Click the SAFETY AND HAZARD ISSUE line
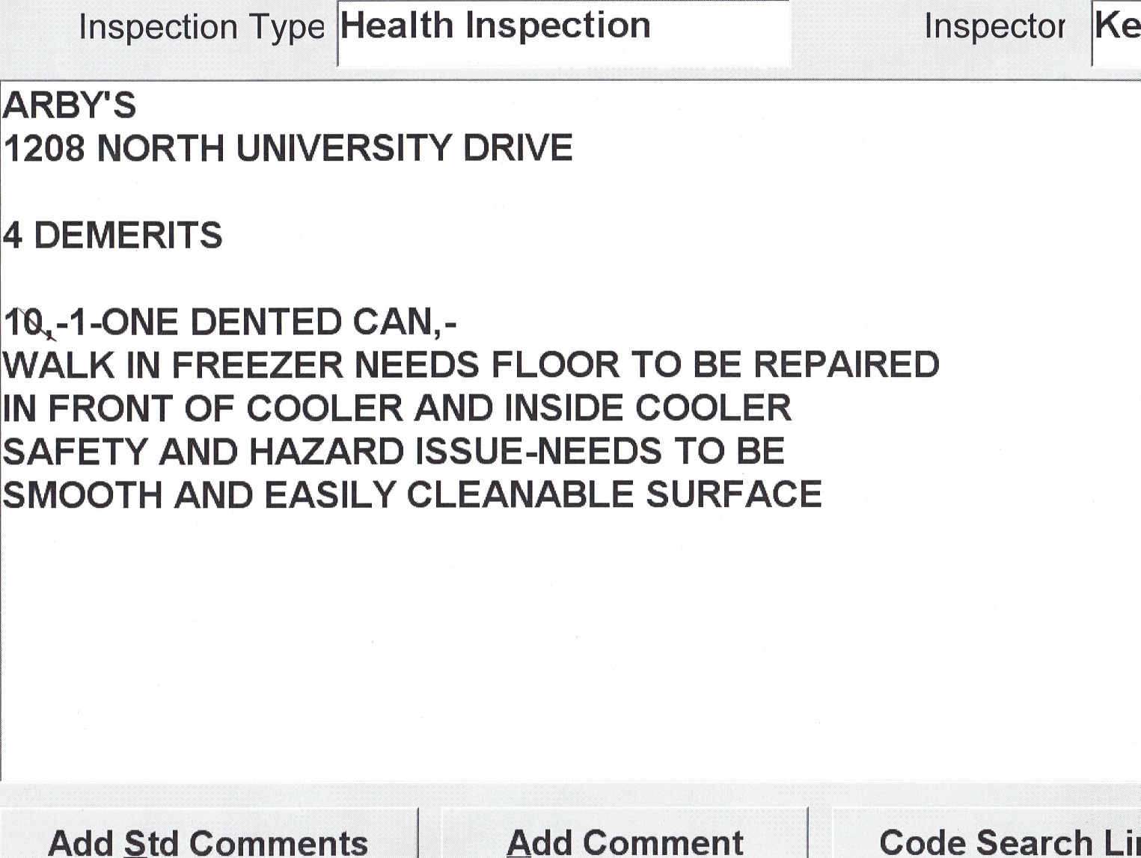 (394, 452)
